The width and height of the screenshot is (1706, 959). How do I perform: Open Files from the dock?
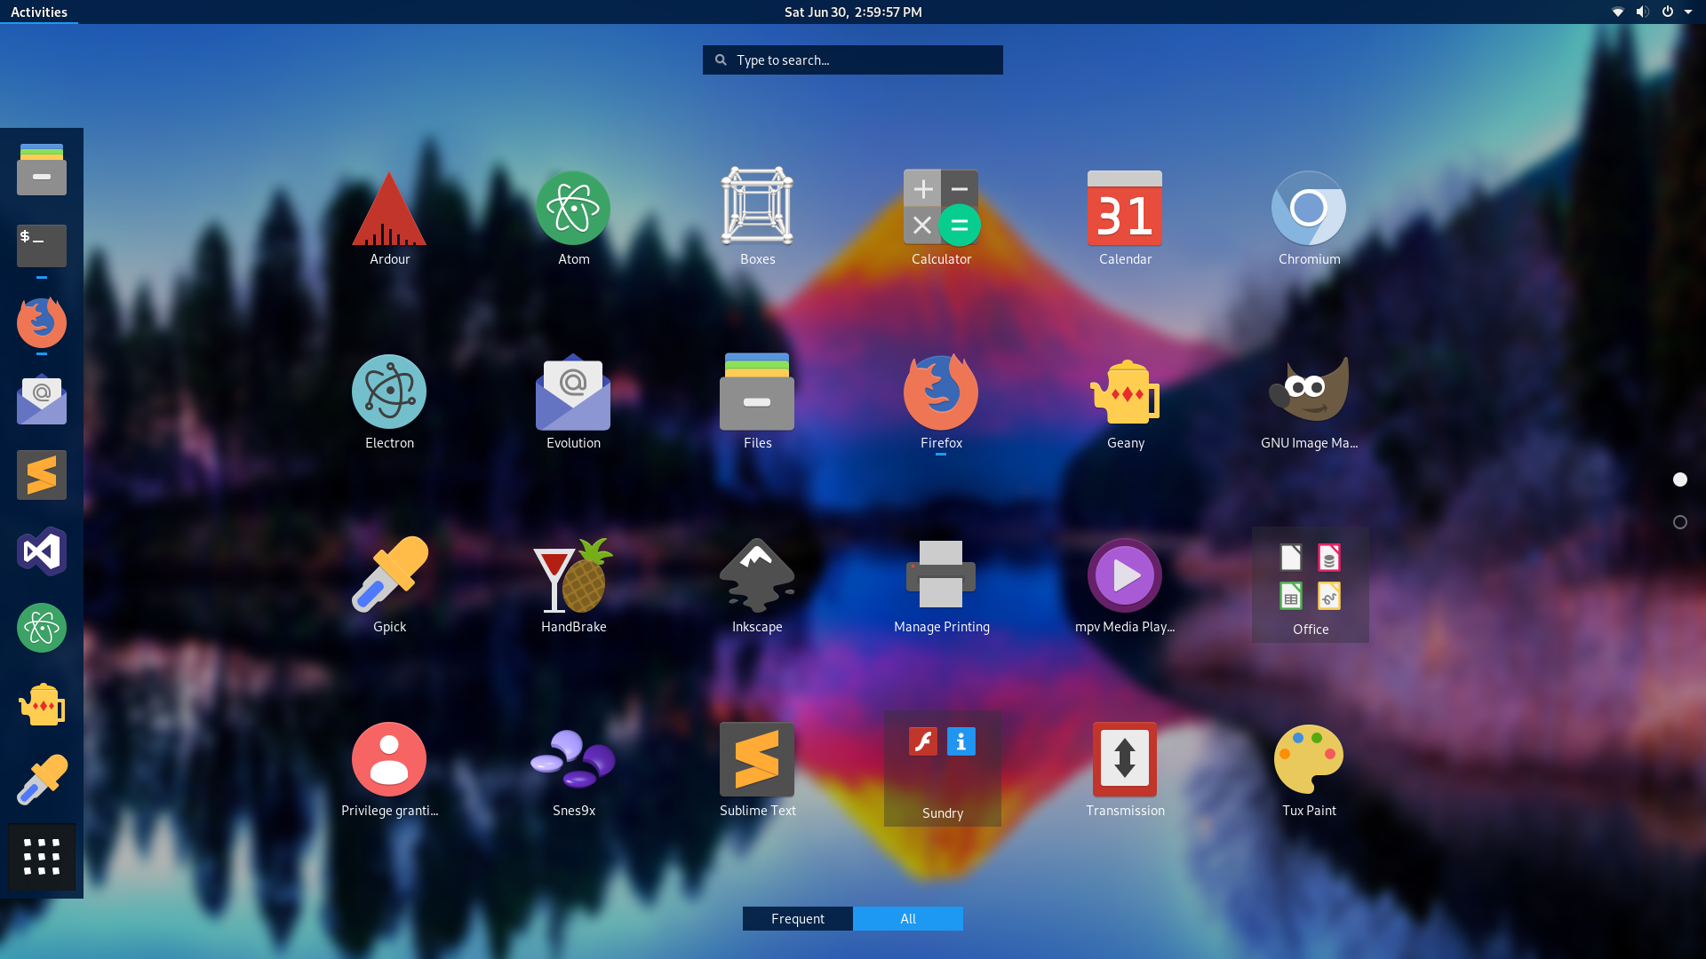[x=42, y=169]
